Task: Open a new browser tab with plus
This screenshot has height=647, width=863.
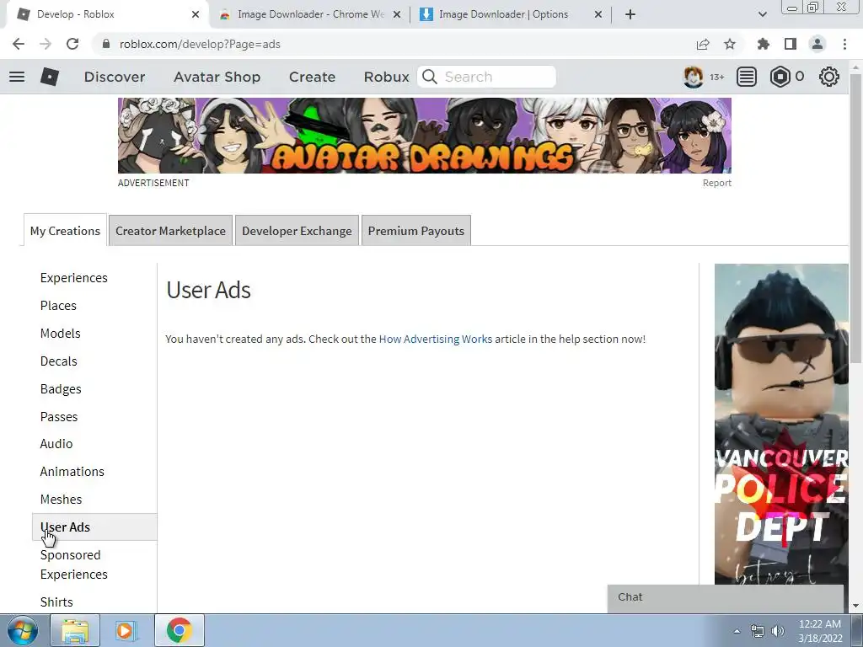Action: [x=630, y=14]
